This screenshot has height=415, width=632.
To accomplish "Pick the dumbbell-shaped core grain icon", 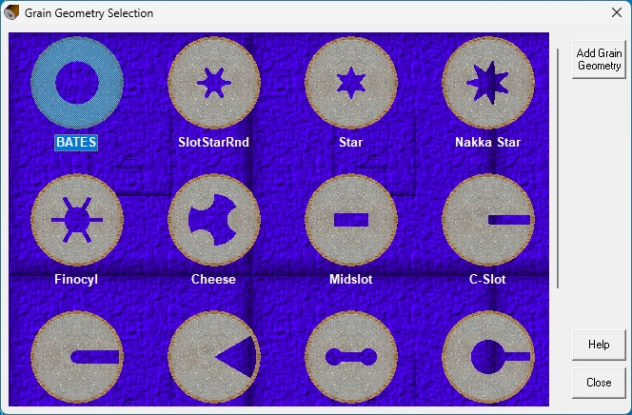I will click(351, 357).
